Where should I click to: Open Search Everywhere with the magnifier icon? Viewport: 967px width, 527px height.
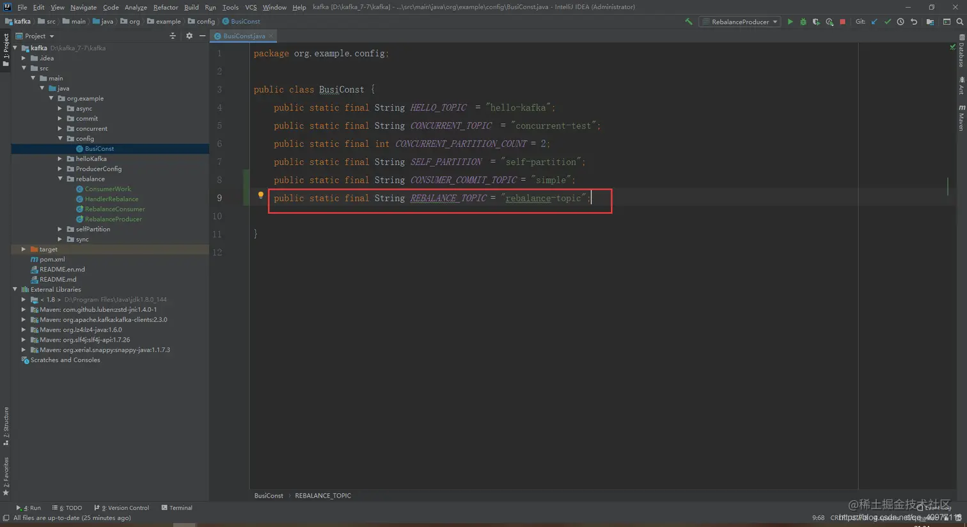point(960,22)
